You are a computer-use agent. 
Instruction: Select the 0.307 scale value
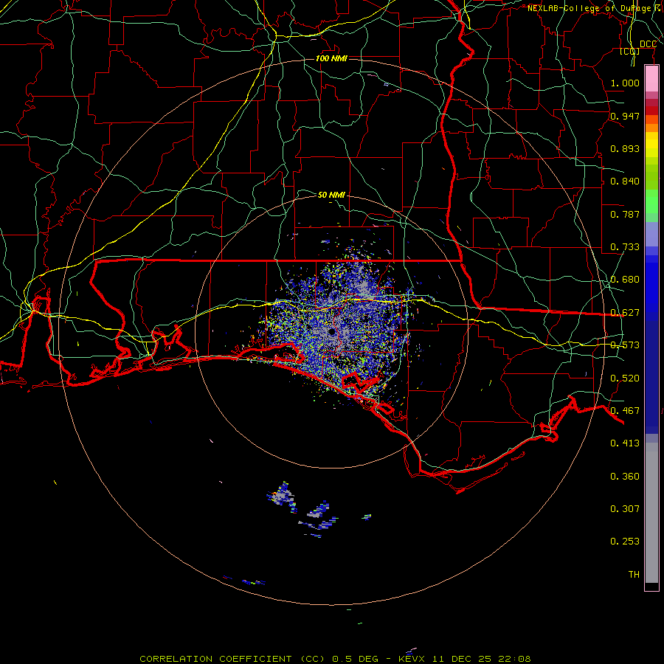coord(625,509)
